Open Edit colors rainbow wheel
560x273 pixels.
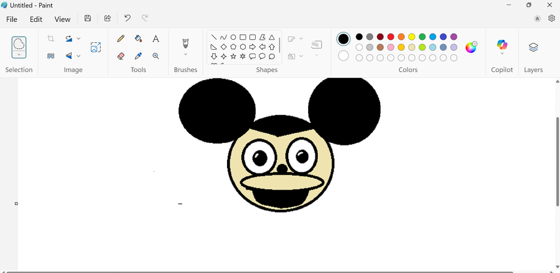tap(471, 47)
